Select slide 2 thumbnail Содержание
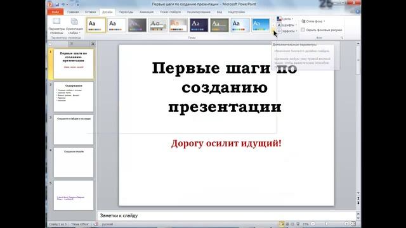The width and height of the screenshot is (406, 228). [x=74, y=97]
